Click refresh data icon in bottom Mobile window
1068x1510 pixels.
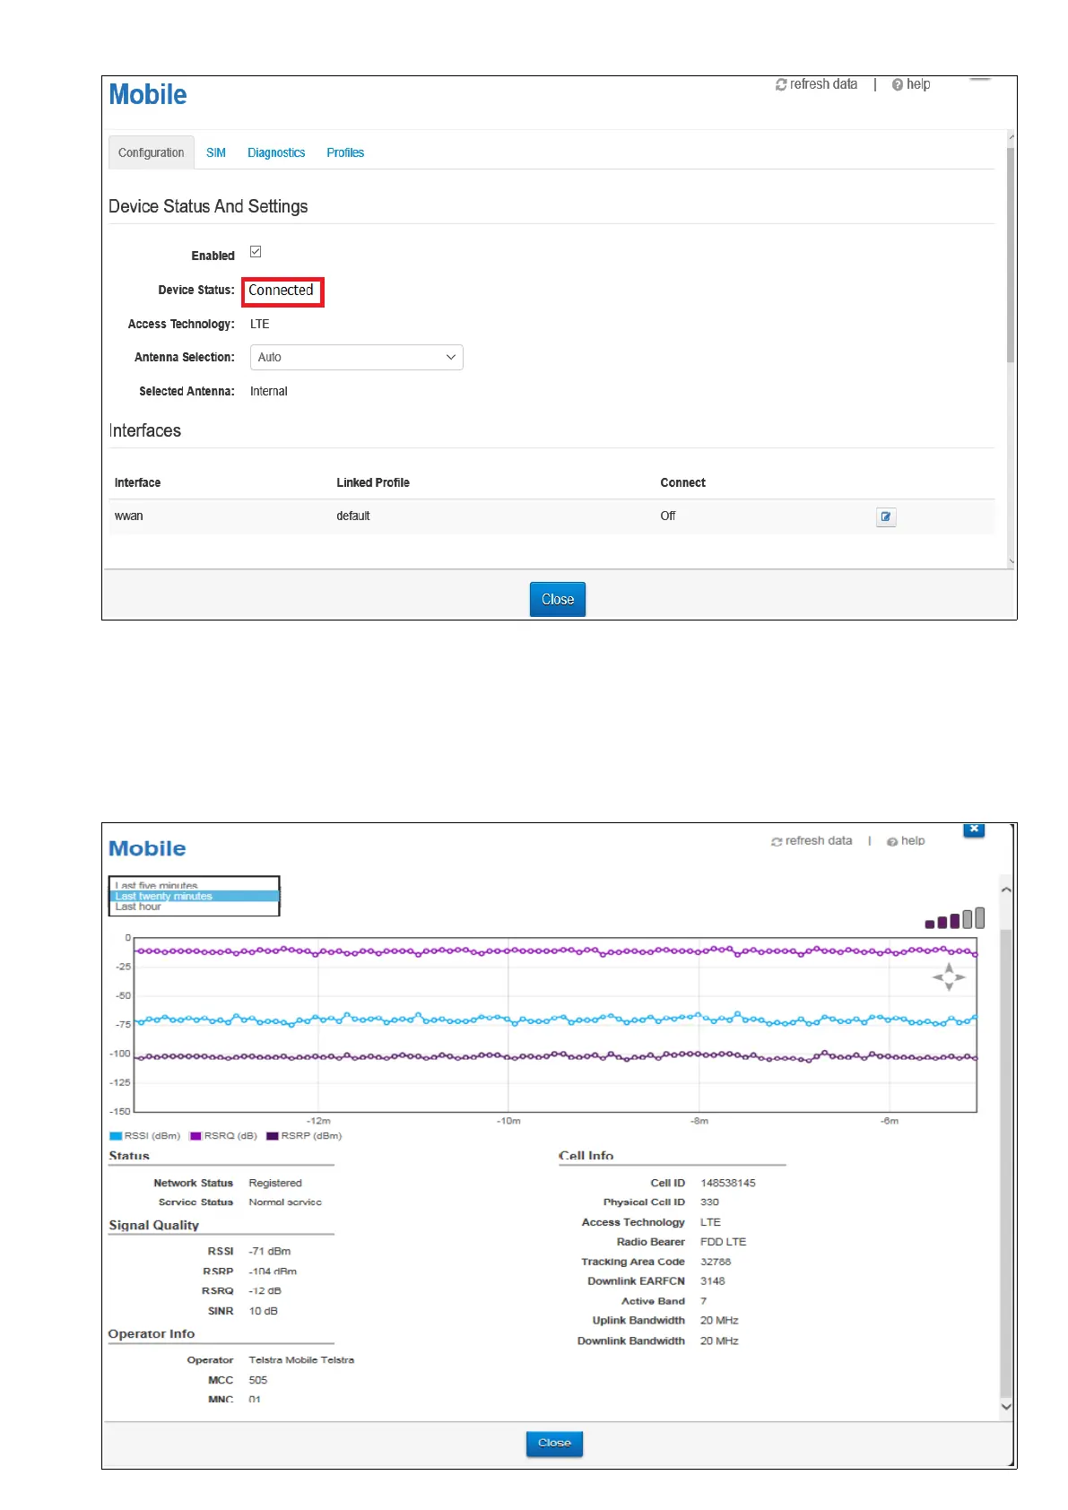(777, 842)
